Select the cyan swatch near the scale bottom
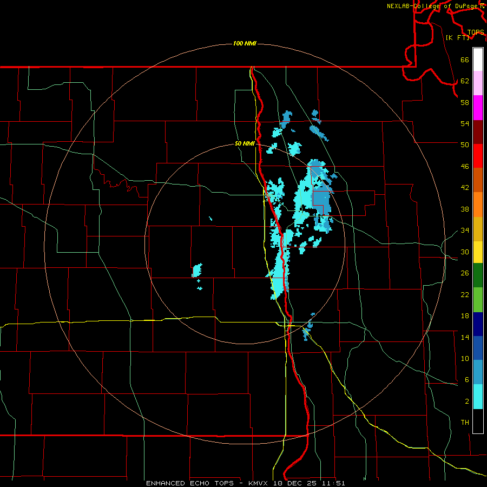The image size is (487, 487). click(478, 397)
